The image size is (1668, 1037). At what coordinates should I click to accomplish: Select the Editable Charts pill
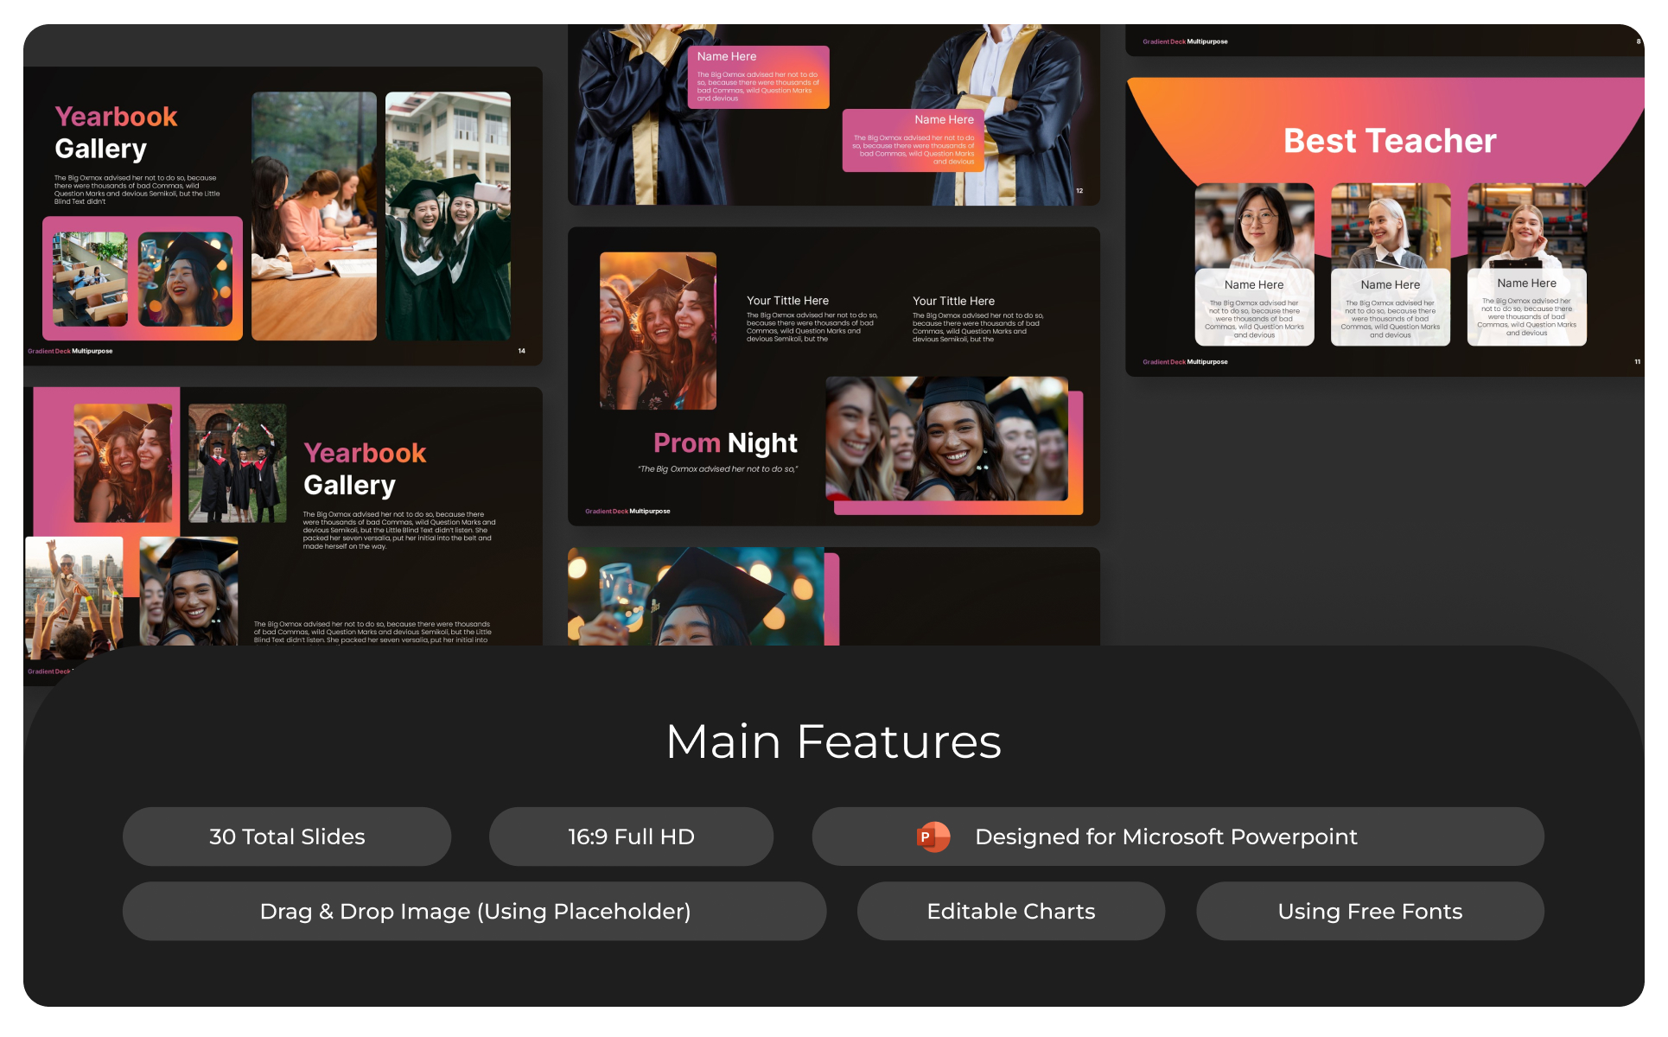pos(1010,911)
